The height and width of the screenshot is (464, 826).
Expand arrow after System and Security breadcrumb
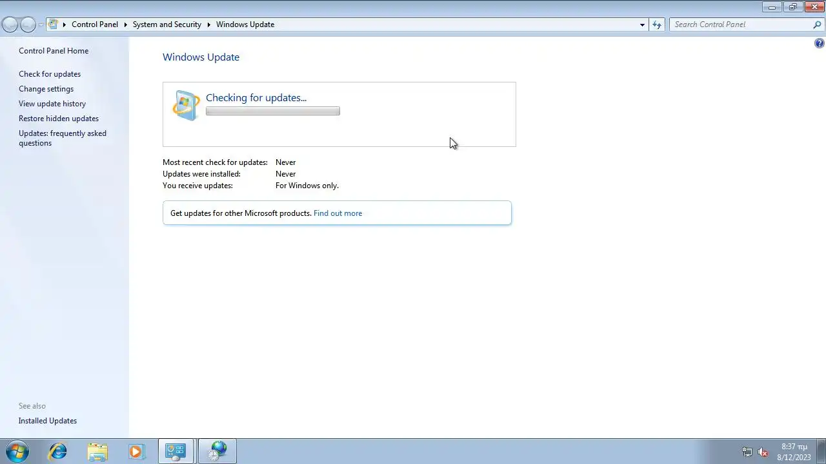[209, 24]
